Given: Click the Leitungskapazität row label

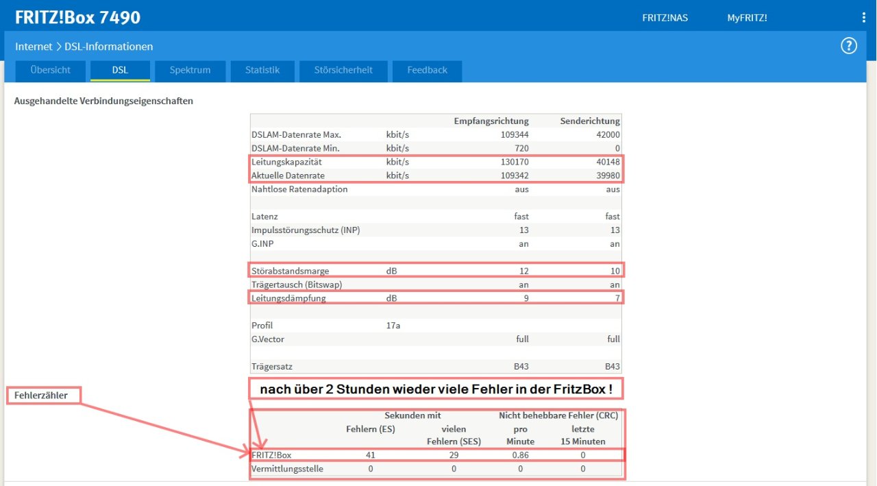Looking at the screenshot, I should tap(286, 162).
